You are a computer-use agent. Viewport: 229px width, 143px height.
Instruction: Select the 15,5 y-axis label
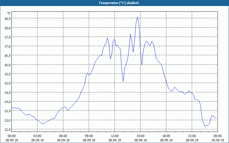click(7, 74)
